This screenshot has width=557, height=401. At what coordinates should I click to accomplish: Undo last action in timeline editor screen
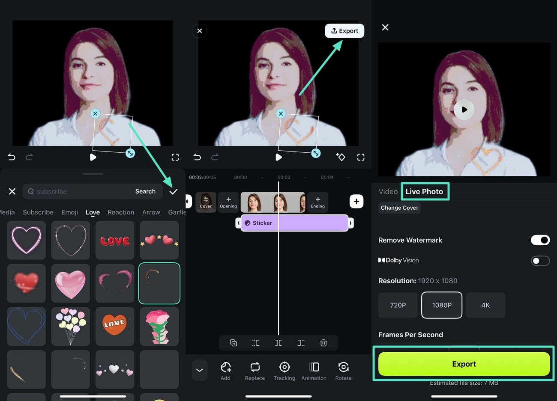(197, 157)
